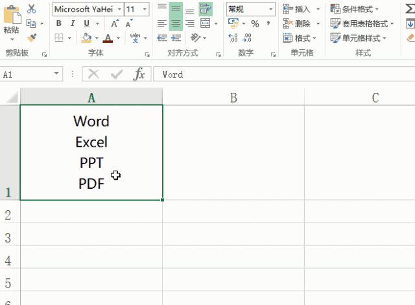Decrease decimal places
Viewport: 415px width, 305px height.
click(246, 38)
